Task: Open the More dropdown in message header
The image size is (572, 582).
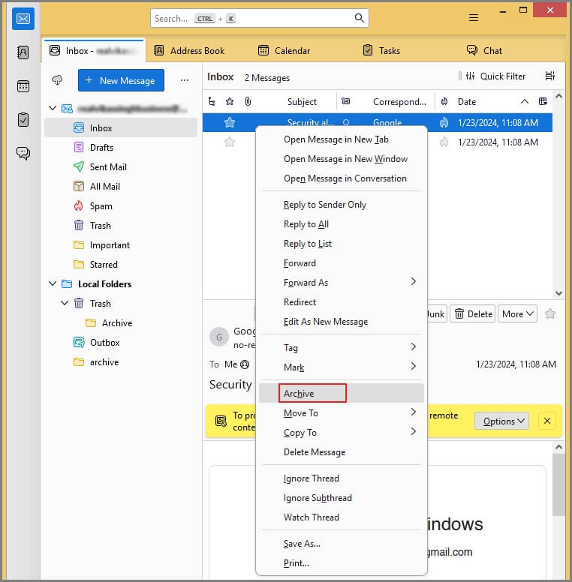Action: (519, 314)
